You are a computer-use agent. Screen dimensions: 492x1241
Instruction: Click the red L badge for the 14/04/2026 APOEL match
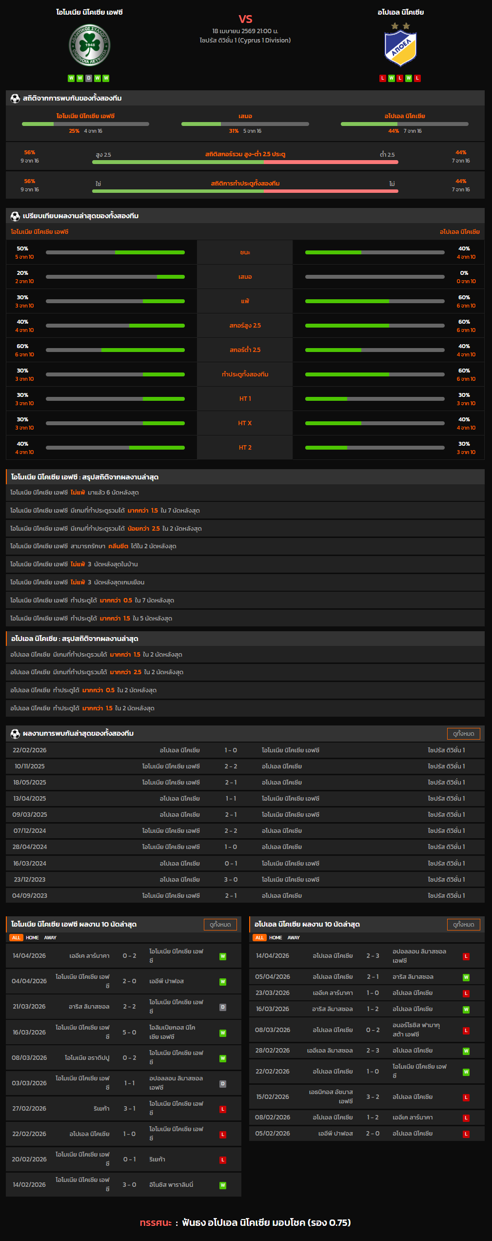466,956
